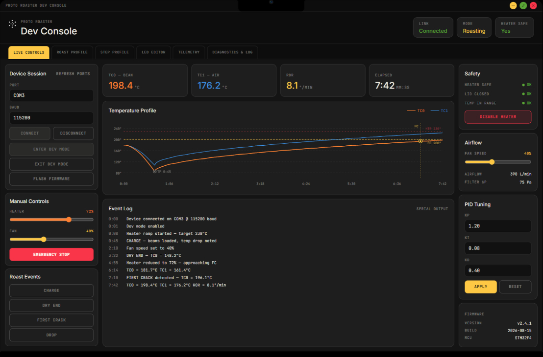543x357 pixels.
Task: Open the Telemetry tab
Action: [189, 52]
